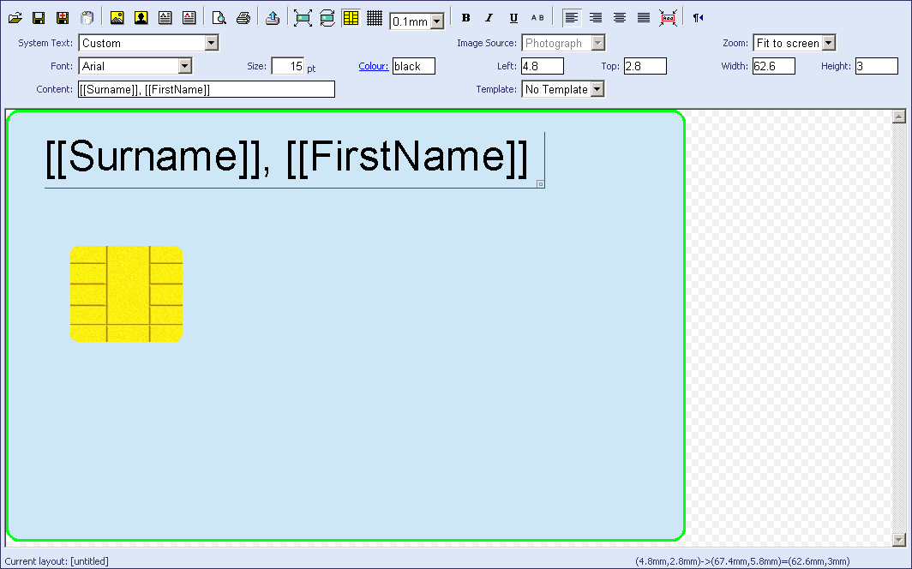Click the open layout folder icon
This screenshot has width=912, height=569.
pos(15,18)
